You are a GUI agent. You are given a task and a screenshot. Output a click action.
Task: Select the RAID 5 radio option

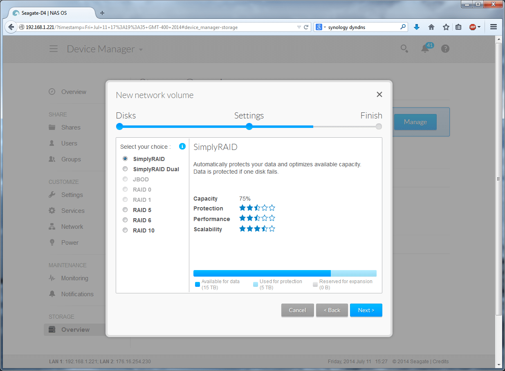pos(125,210)
